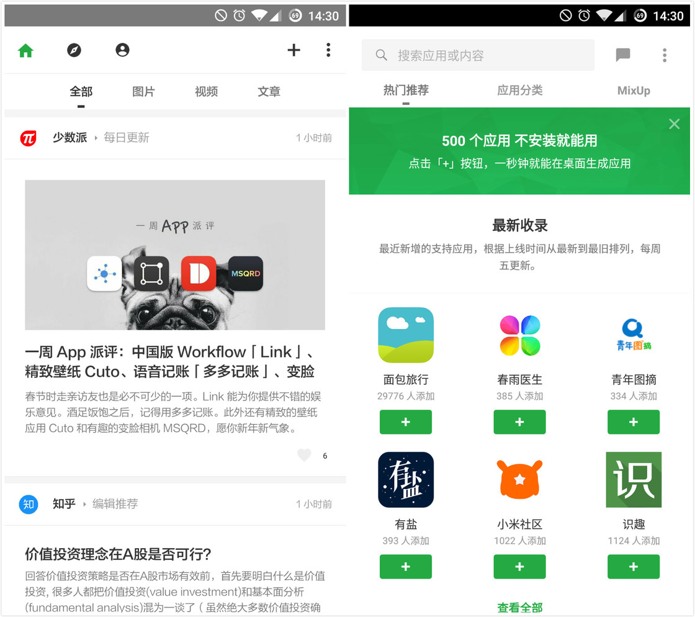Focus the 搜索应用或内容 search field
The image size is (695, 617).
[x=478, y=55]
